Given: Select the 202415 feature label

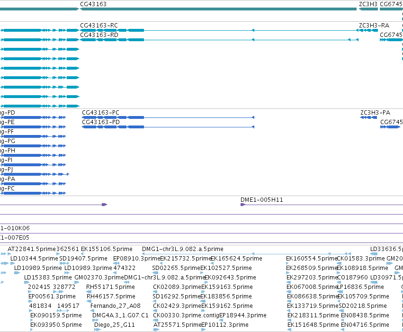Looking at the screenshot, I should [x=39, y=287].
